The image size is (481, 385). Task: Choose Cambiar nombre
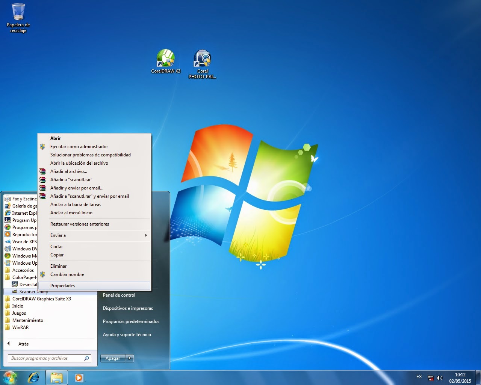tap(94, 274)
